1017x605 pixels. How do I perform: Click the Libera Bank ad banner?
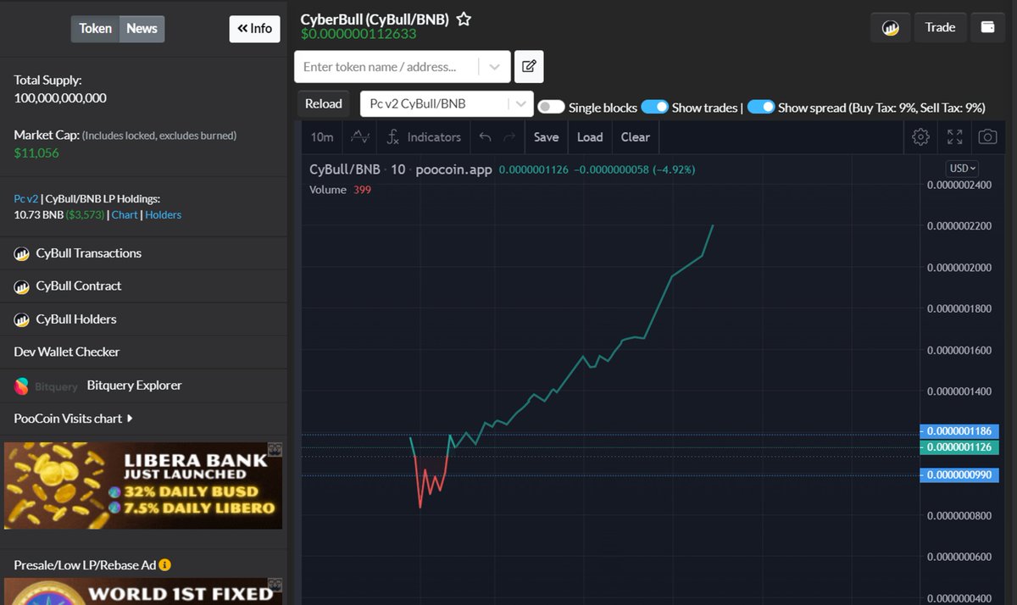143,486
